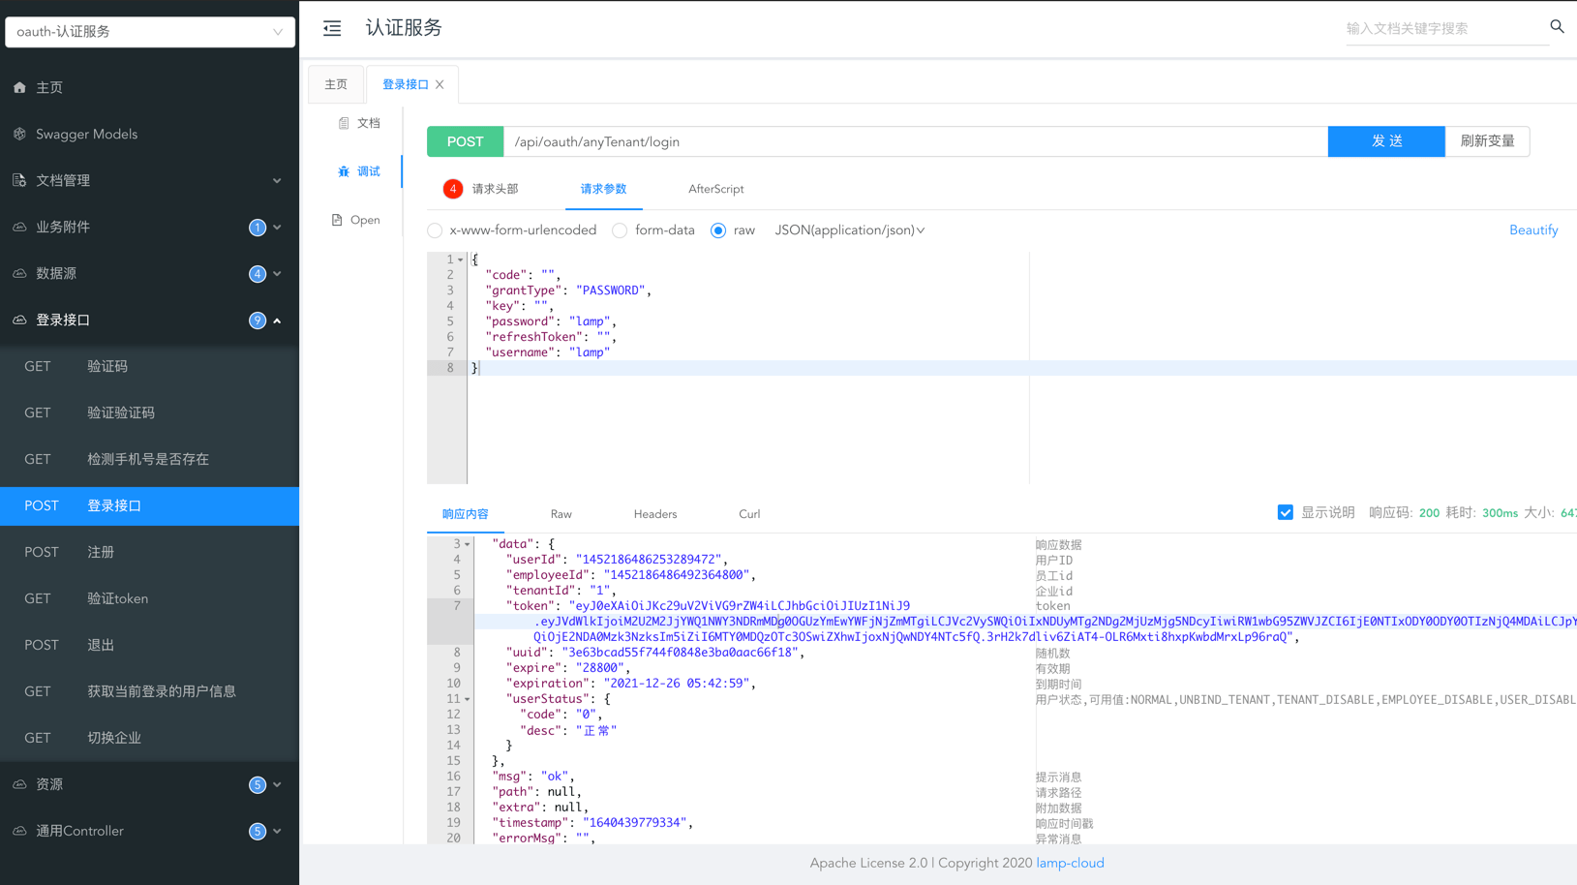The image size is (1577, 885).
Task: Uncheck the 显示说明 checkbox
Action: [x=1285, y=512]
